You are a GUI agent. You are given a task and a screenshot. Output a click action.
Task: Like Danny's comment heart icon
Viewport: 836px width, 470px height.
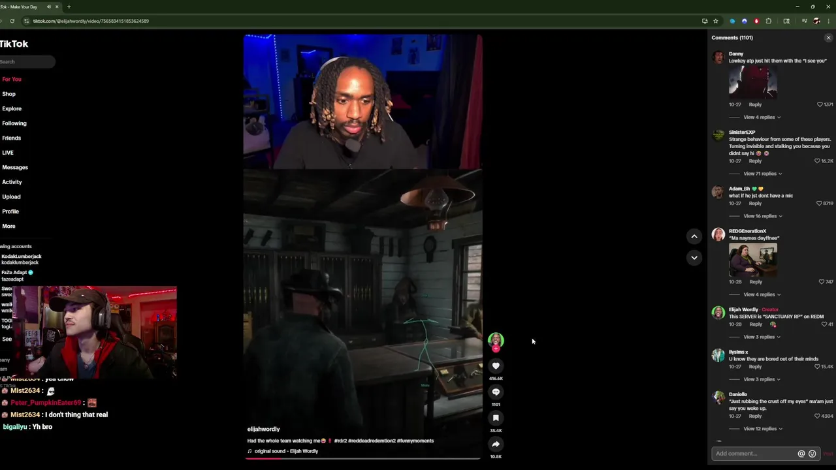(820, 104)
